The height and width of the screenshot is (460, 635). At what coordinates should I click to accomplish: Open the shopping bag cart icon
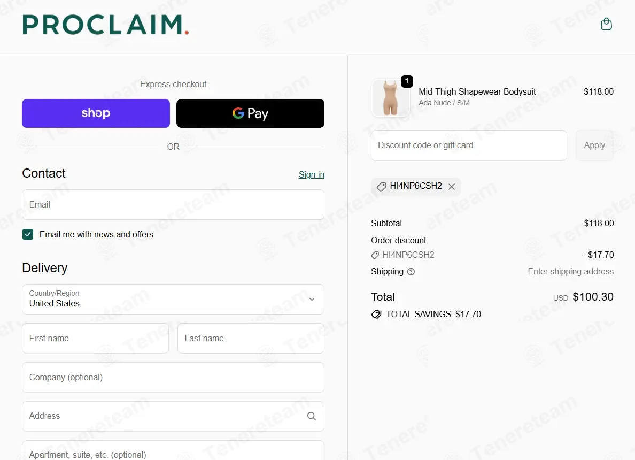[x=606, y=24]
